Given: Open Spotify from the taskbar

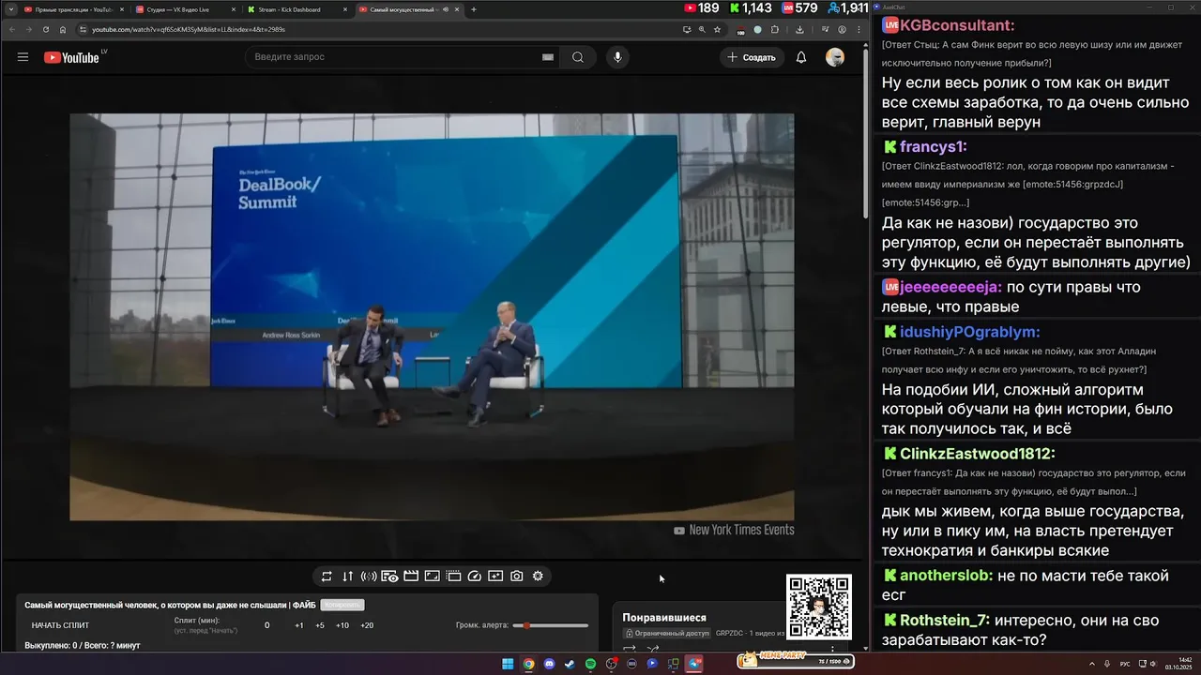Looking at the screenshot, I should [590, 664].
